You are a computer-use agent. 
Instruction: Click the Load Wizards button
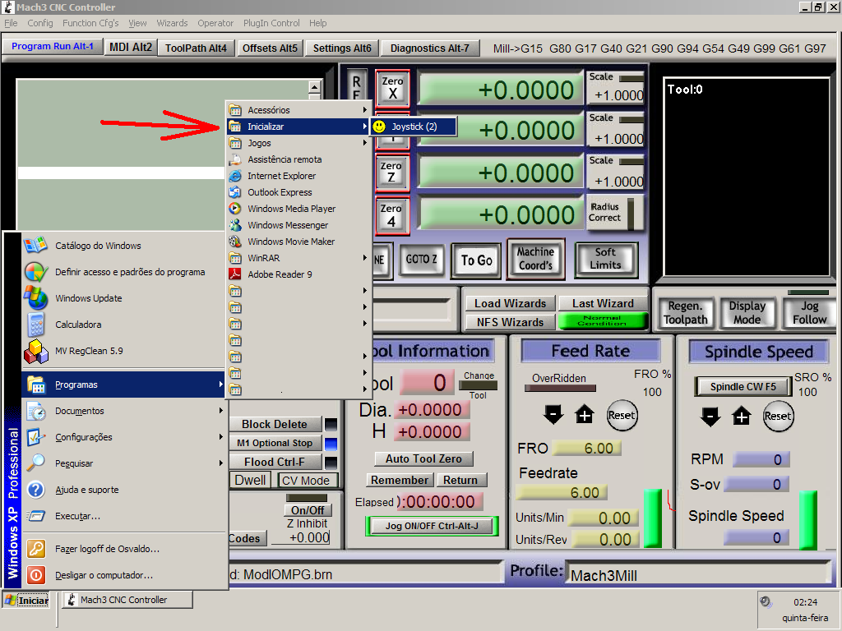[x=510, y=303]
